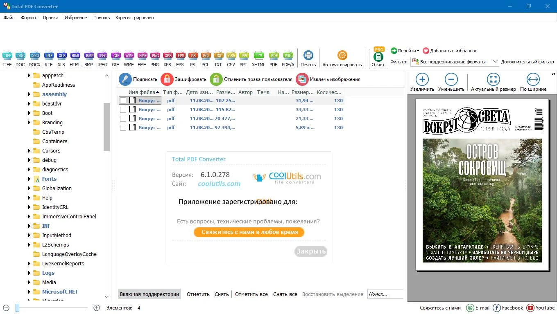Check the first Вокруг pdf file checkbox
The image size is (557, 314).
click(123, 101)
